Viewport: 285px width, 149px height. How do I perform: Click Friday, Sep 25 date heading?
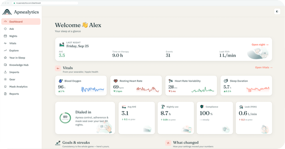coord(78,46)
